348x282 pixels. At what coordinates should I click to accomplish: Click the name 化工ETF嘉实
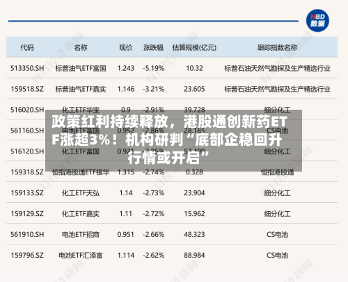(x=81, y=214)
